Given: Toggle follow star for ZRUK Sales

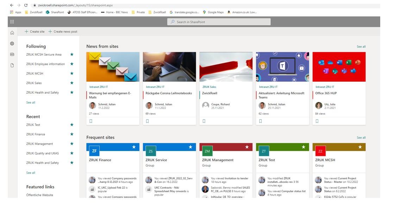Looking at the screenshot, I should pyautogui.click(x=72, y=83).
